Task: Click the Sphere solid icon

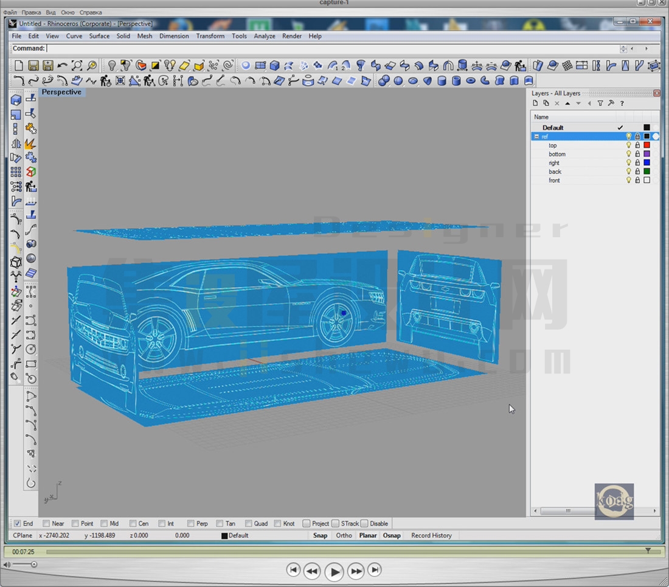Action: pyautogui.click(x=398, y=81)
